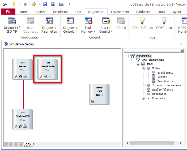Open the Customize Quick Access Toolbar dropdown
Screen dimensions: 187x150
click(69, 4)
